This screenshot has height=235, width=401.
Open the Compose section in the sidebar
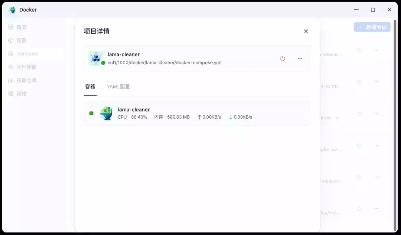[x=23, y=54]
